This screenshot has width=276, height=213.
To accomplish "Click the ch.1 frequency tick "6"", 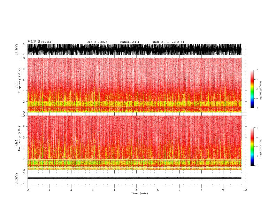I will (x=24, y=80).
